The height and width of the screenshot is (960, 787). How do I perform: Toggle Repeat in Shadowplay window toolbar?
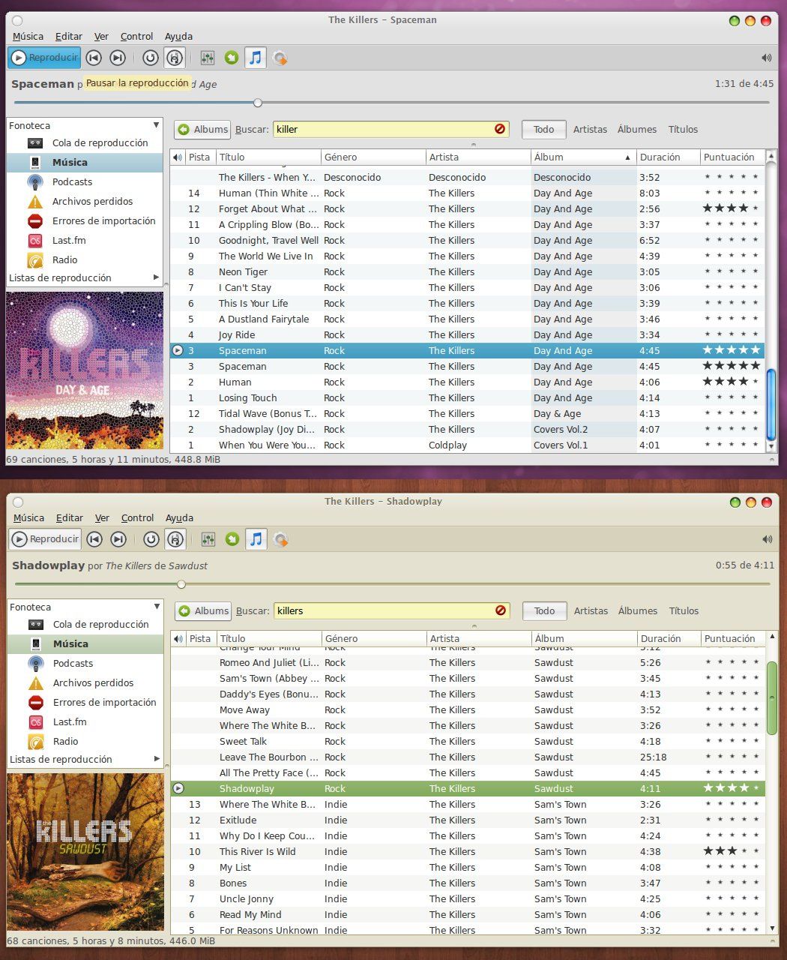click(151, 539)
